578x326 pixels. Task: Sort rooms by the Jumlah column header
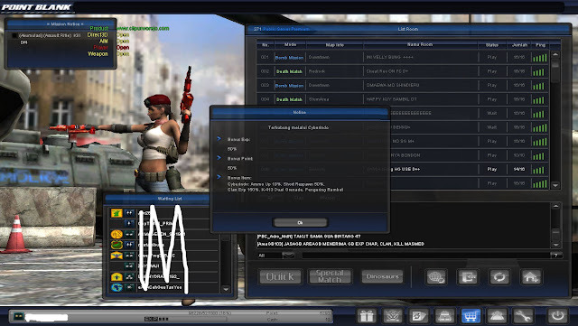(x=519, y=44)
